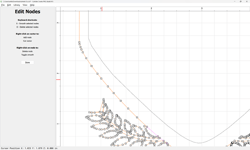
Task: Click the red cursor marker on horizontal ruler
Action: click(x=102, y=9)
